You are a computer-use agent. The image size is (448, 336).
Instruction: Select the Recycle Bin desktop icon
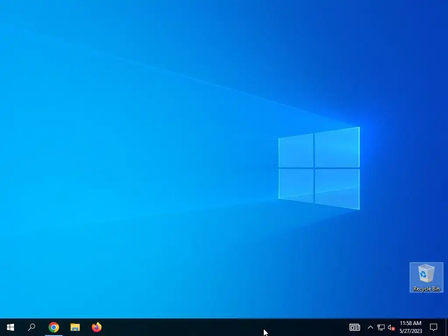click(426, 277)
